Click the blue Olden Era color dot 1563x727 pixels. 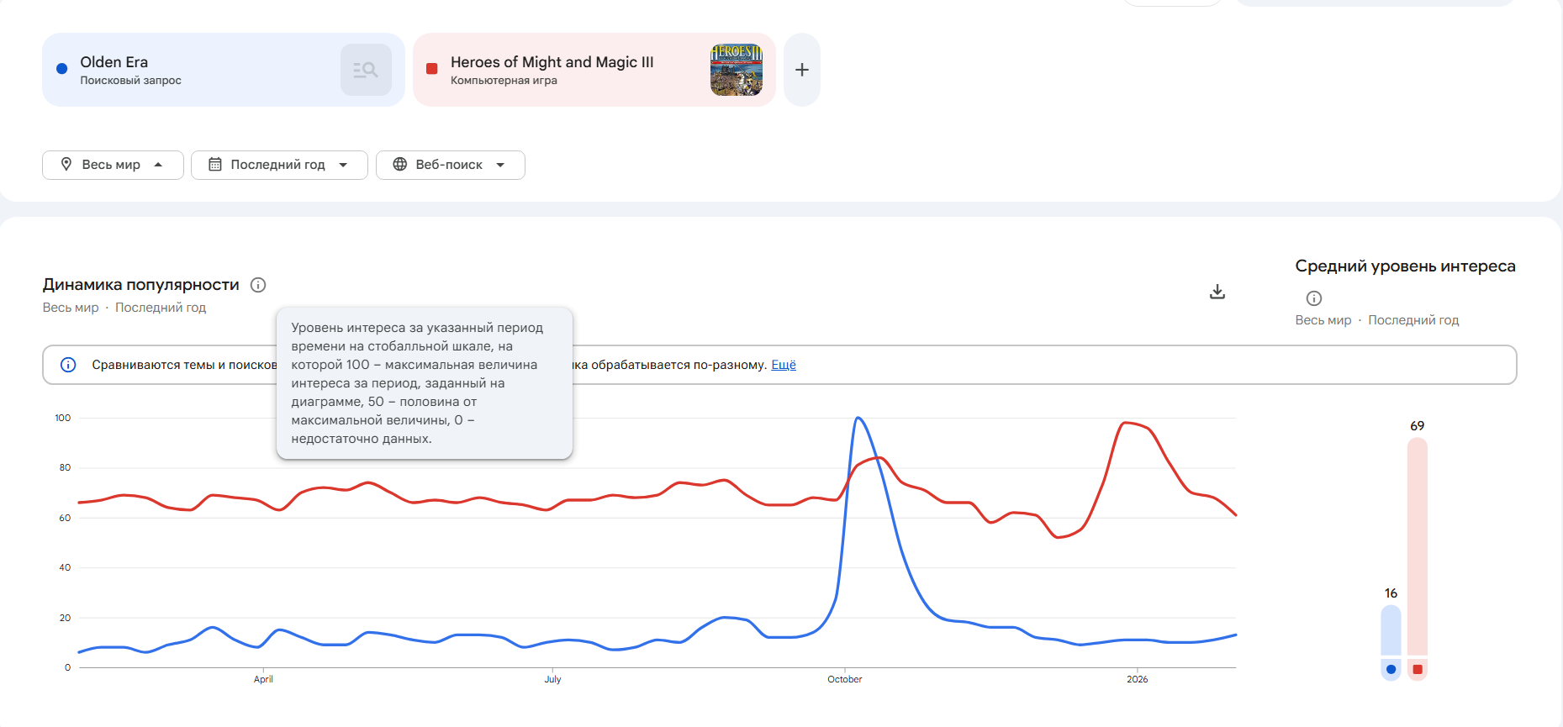(61, 69)
